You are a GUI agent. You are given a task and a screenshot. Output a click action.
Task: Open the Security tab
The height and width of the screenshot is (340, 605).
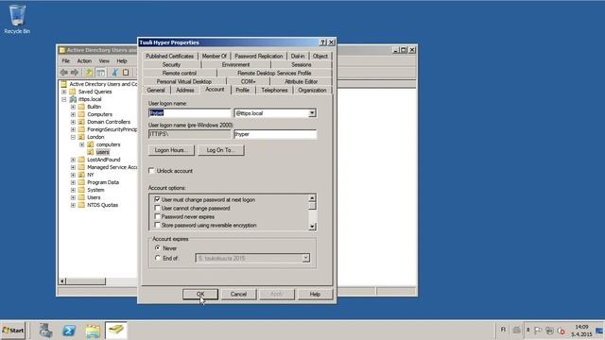[x=171, y=64]
